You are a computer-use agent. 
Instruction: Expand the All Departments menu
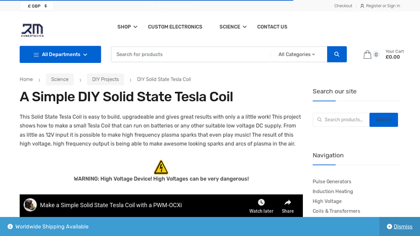[60, 54]
